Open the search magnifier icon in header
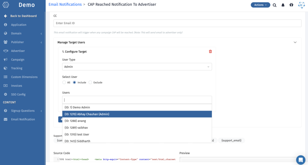This screenshot has width=308, height=165. pyautogui.click(x=275, y=5)
